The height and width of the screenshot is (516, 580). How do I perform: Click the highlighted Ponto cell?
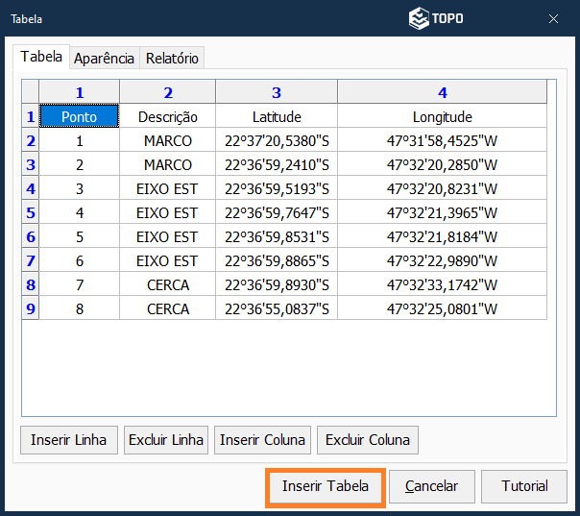click(x=79, y=117)
